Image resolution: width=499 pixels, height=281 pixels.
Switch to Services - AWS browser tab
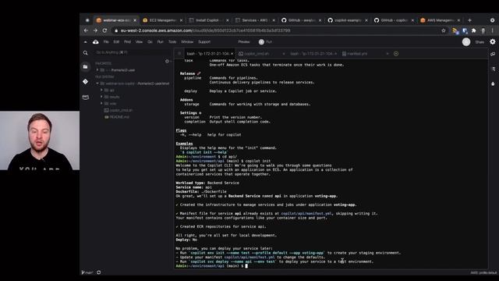[x=255, y=20]
